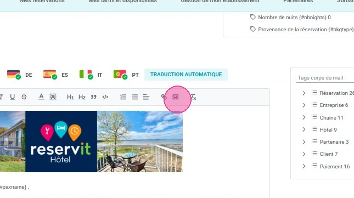354x198 pixels.
Task: Apply Heading 1 style
Action: click(x=70, y=97)
